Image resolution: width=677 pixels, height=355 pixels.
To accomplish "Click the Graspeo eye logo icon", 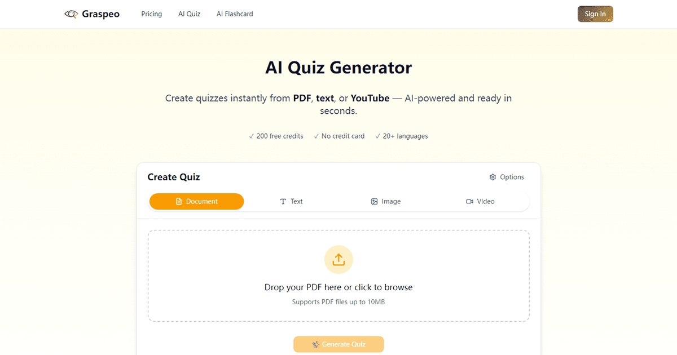I will tap(71, 14).
